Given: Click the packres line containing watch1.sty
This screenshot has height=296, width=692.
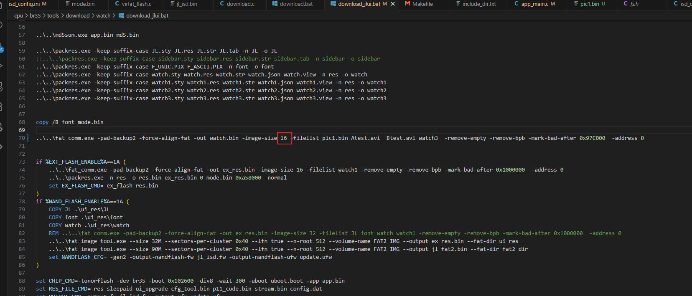Looking at the screenshot, I should [x=211, y=82].
